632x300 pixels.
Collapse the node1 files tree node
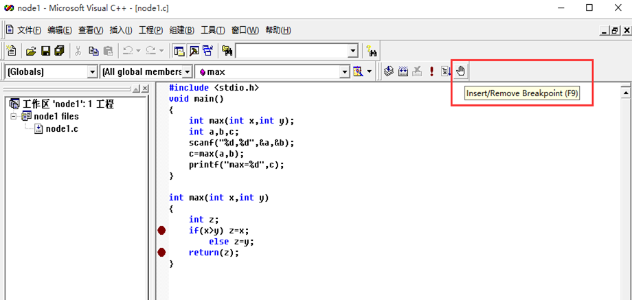[14, 117]
